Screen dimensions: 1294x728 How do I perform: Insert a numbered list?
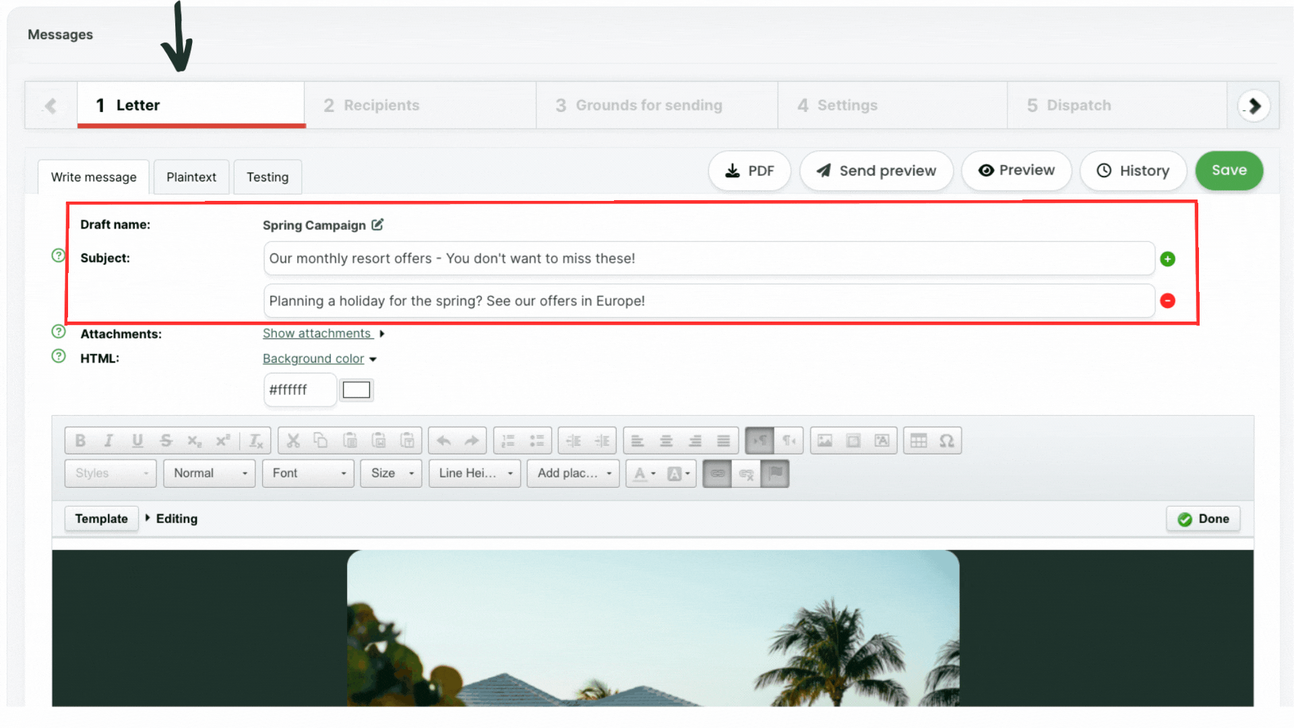[x=508, y=441]
